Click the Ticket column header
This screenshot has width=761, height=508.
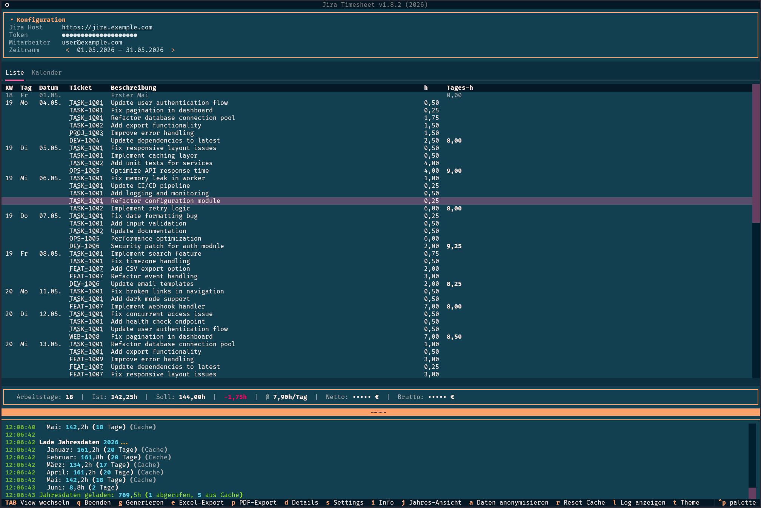(81, 87)
